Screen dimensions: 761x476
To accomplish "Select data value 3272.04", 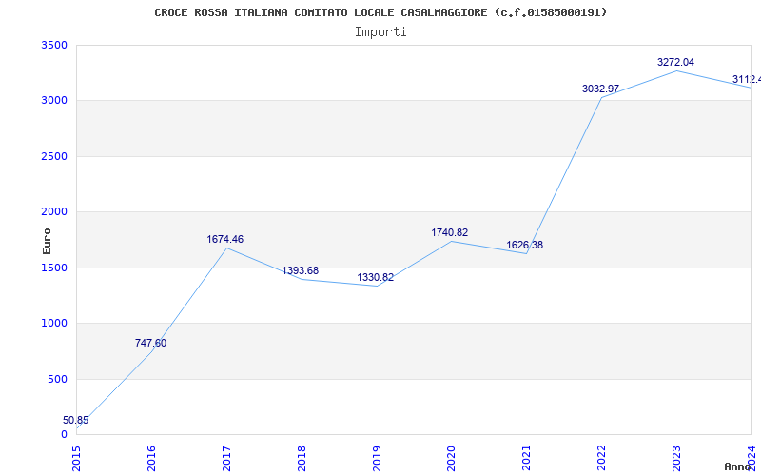I will coord(676,62).
